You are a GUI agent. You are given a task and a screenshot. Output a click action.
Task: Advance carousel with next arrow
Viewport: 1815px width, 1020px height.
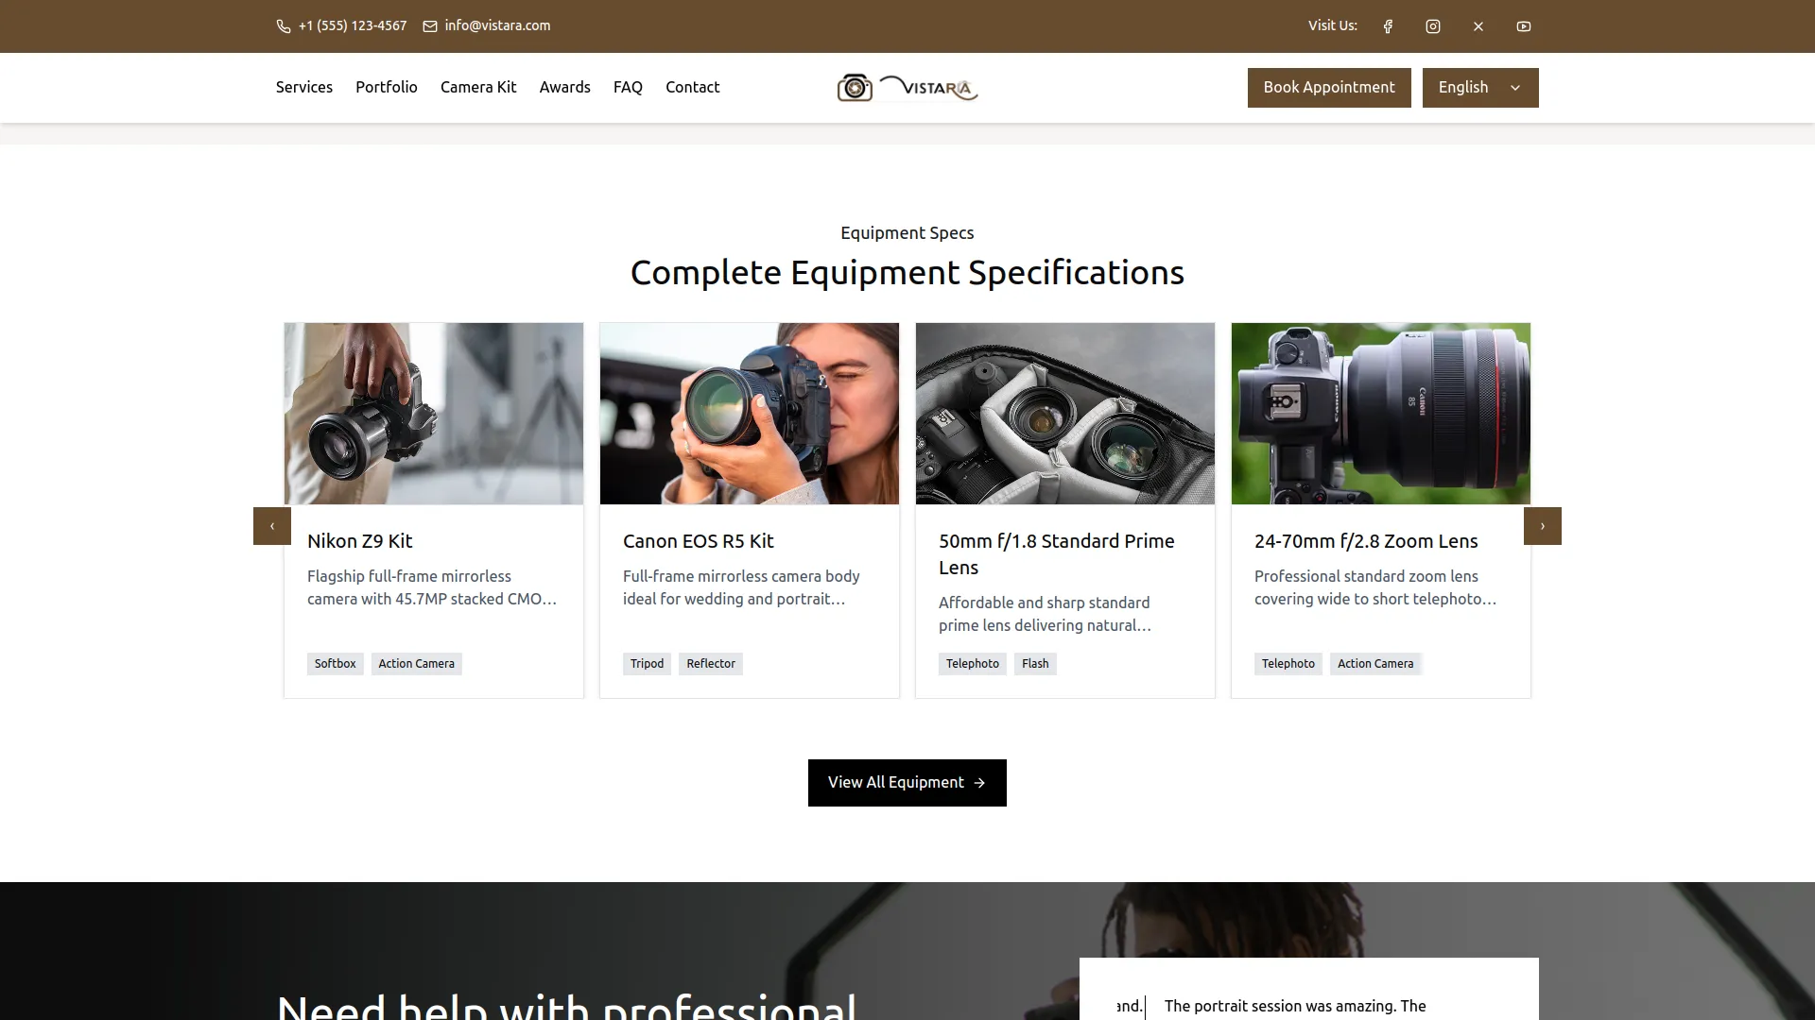tap(1542, 526)
